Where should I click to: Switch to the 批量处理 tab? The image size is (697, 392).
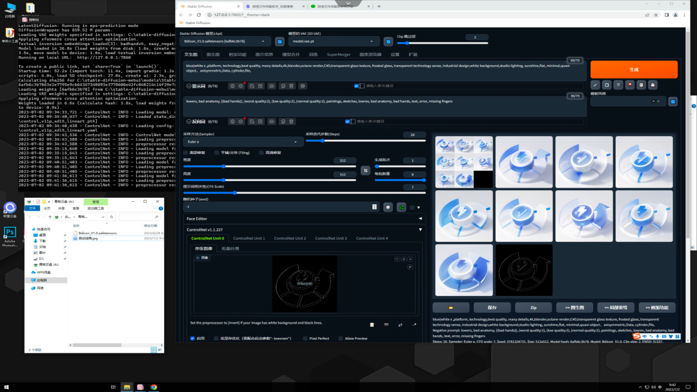230,249
